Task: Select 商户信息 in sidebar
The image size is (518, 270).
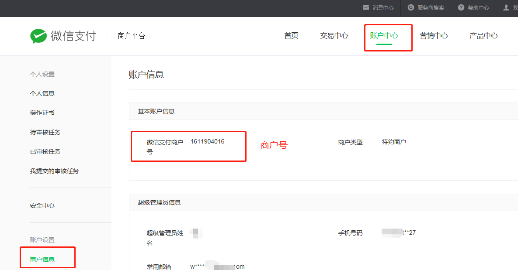Action: point(42,260)
